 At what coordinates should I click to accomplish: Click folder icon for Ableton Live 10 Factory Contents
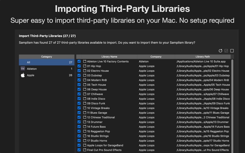(x=85, y=61)
